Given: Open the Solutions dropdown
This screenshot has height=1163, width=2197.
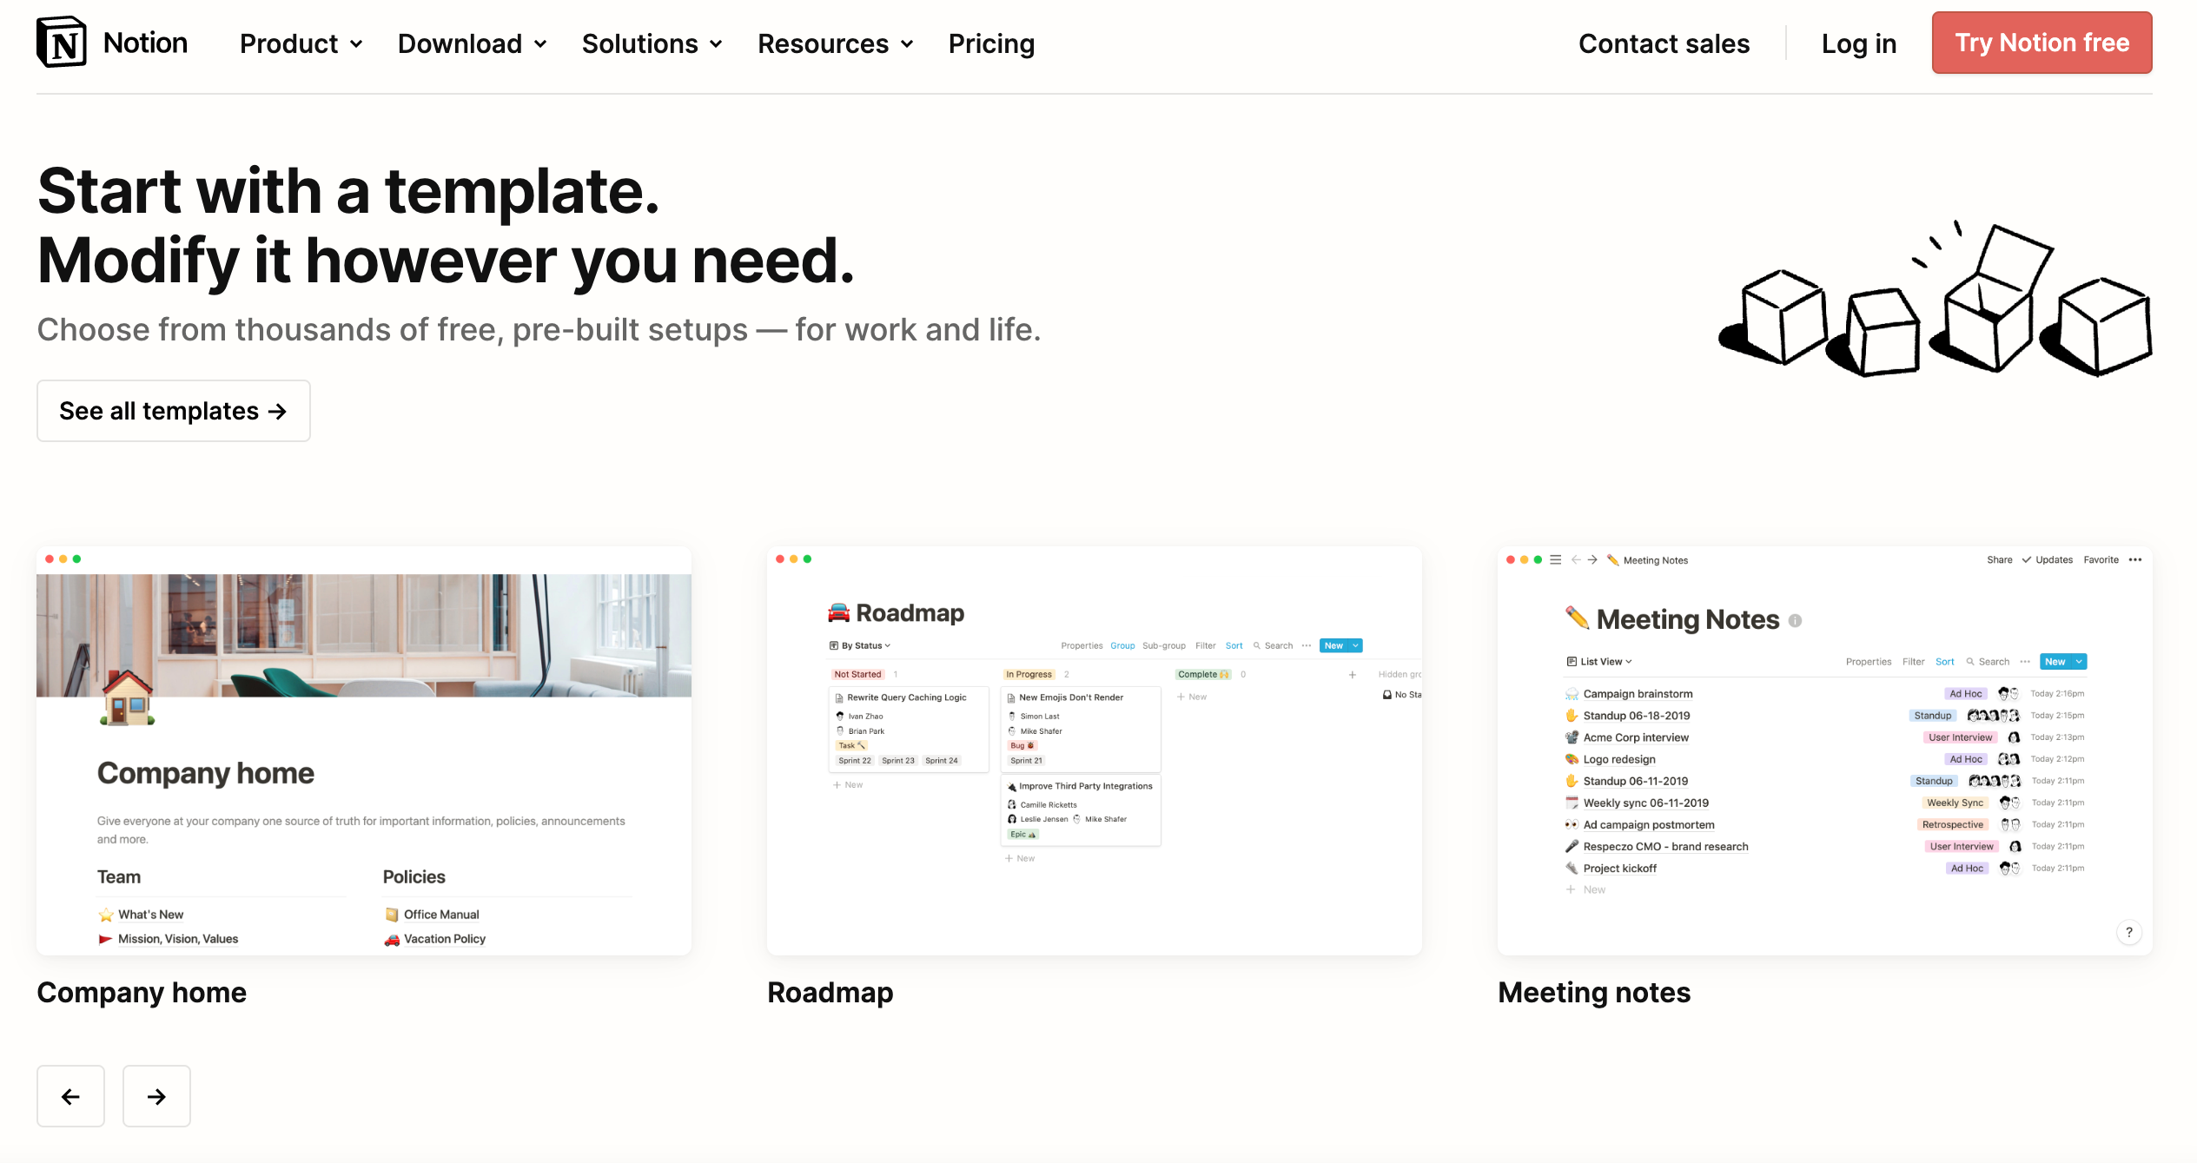Looking at the screenshot, I should 652,43.
